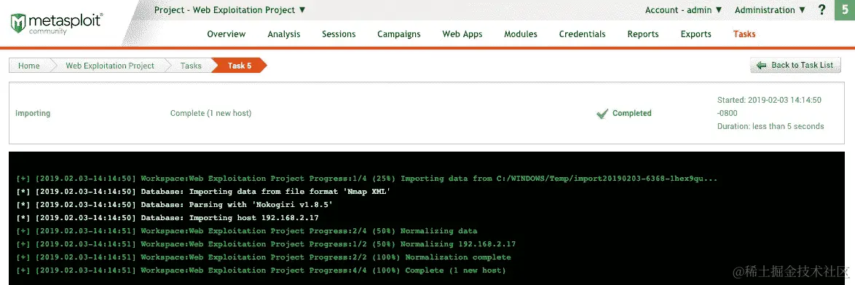Click the Home breadcrumb link

click(x=29, y=66)
